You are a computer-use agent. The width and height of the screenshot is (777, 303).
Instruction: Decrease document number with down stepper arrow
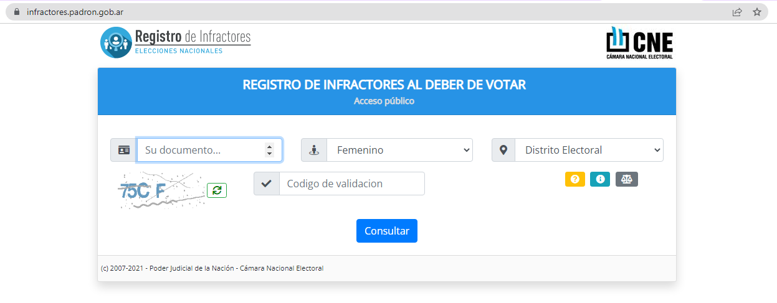point(269,154)
